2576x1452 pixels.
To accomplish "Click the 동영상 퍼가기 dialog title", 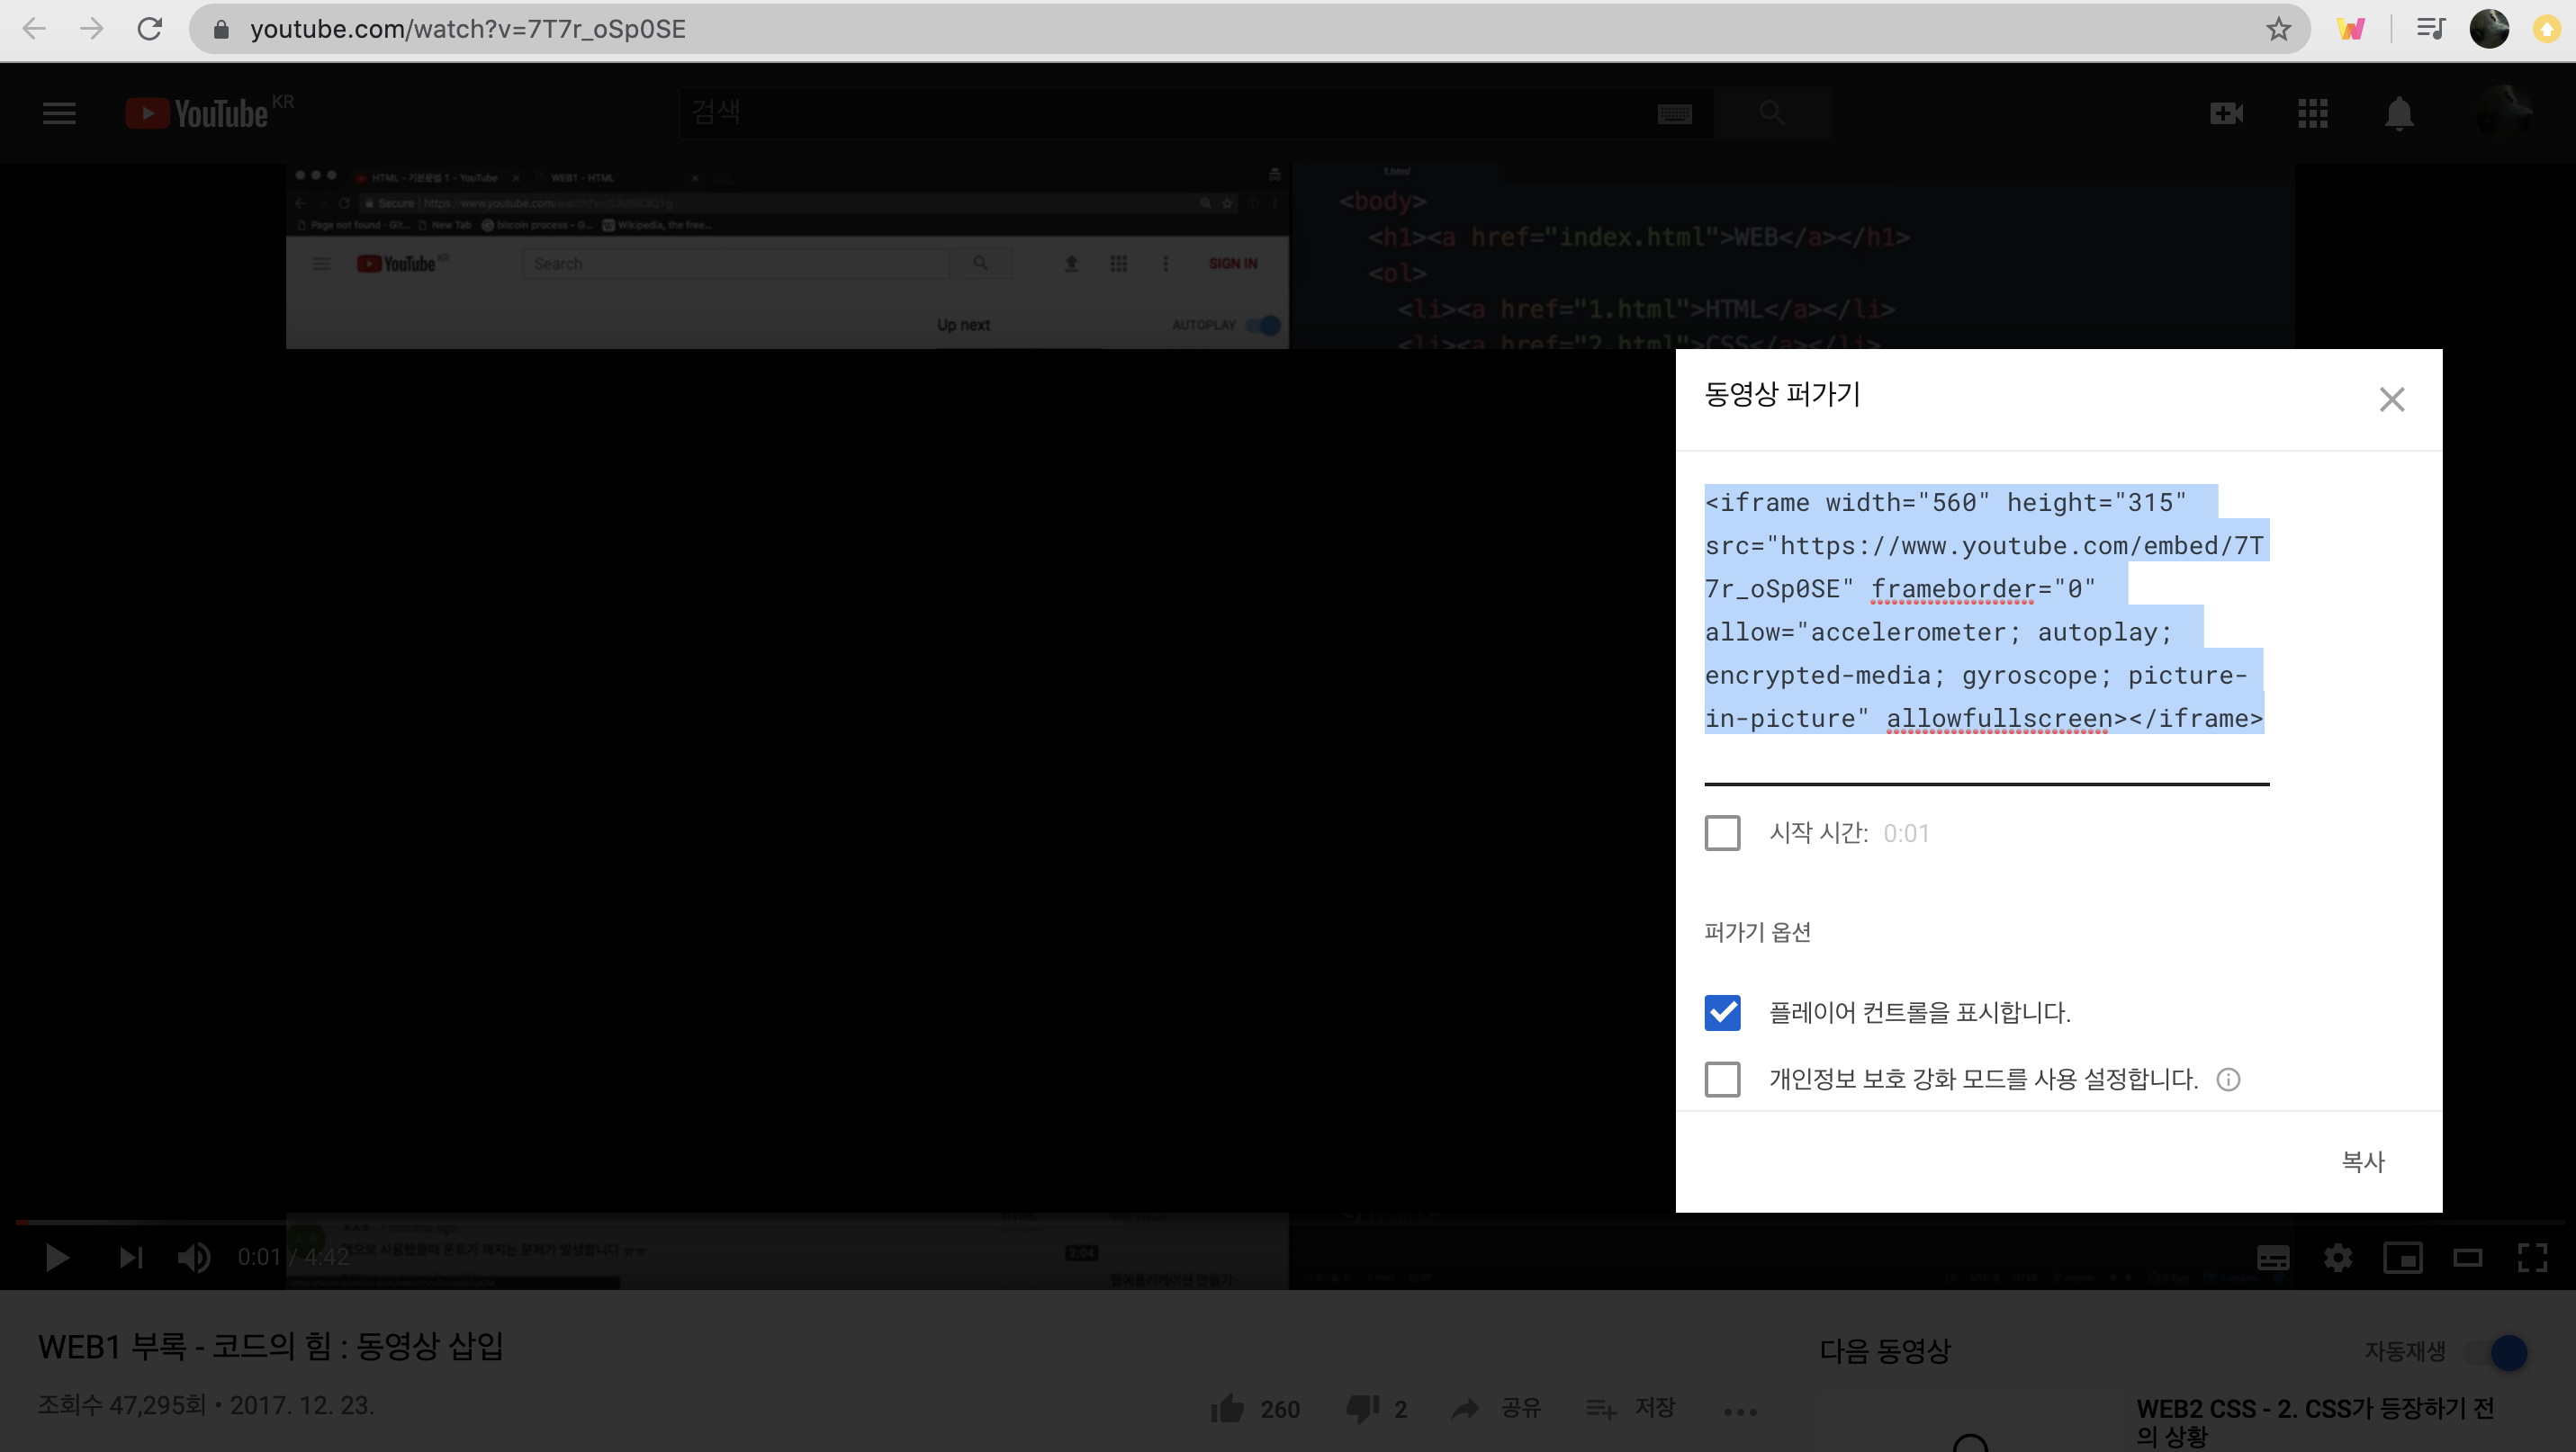I will pyautogui.click(x=1782, y=394).
